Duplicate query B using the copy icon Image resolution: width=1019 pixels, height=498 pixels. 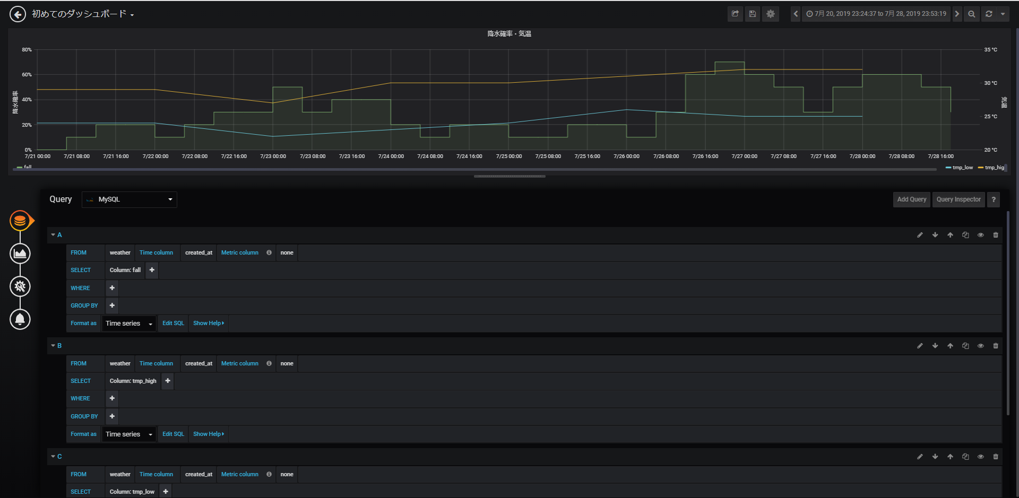(965, 346)
